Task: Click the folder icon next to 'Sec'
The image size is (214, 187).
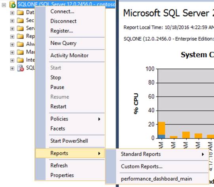Action: point(20,21)
